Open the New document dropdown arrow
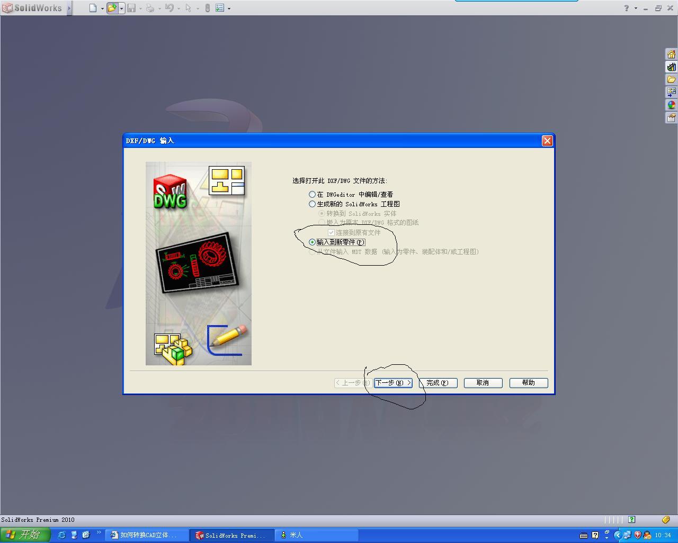 (102, 8)
